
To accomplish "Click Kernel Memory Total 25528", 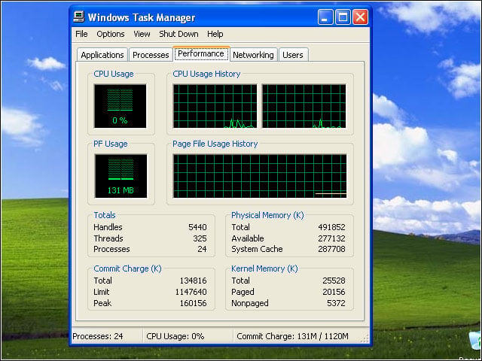I will (x=334, y=281).
